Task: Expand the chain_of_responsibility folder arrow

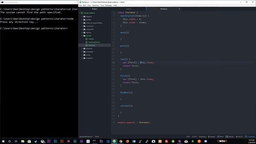Action: point(82,23)
